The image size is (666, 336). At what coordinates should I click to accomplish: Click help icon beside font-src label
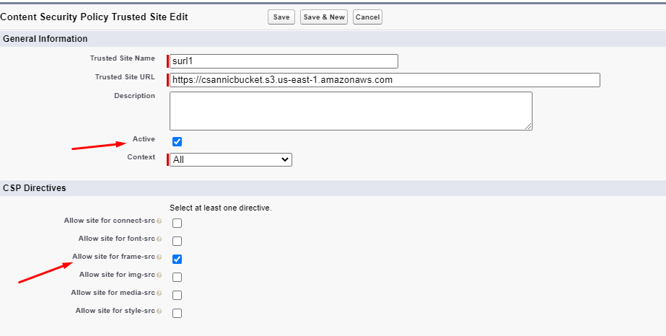pos(159,239)
